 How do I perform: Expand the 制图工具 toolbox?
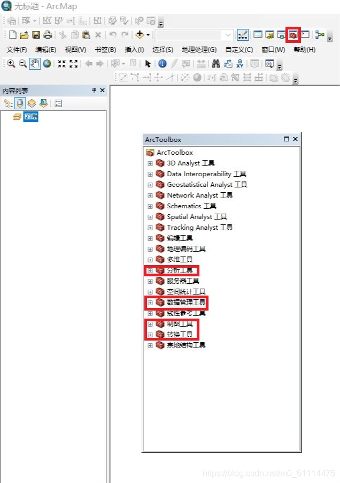tap(150, 324)
